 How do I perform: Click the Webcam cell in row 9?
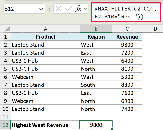(x=45, y=101)
